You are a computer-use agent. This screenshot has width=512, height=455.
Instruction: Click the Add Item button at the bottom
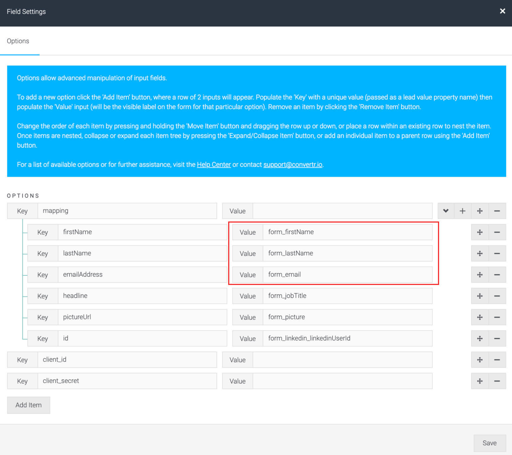tap(28, 405)
